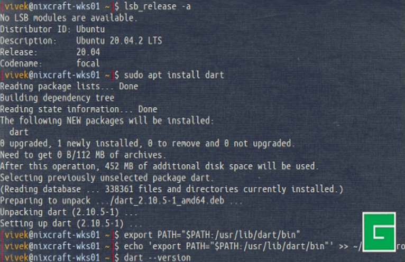Click the 'lsb_release -a' command text

click(x=153, y=6)
